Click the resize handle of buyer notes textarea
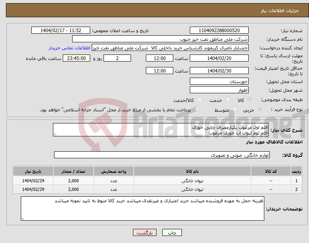The image size is (309, 243). tap(23, 219)
